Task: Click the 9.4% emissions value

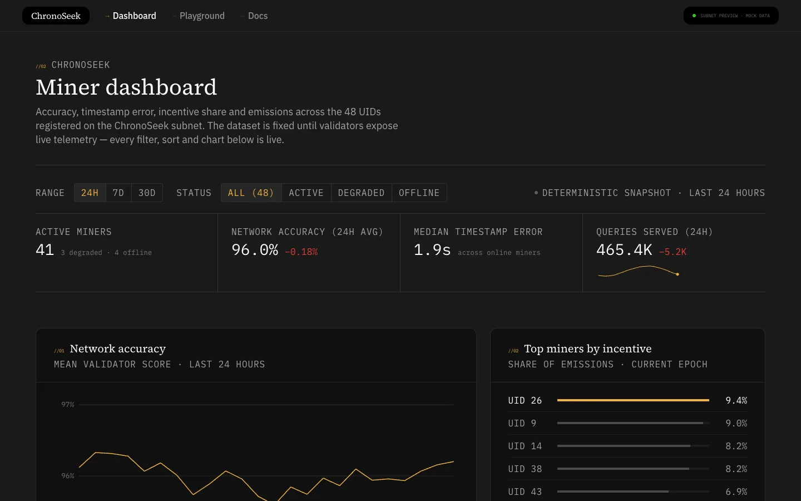Action: [x=736, y=401]
